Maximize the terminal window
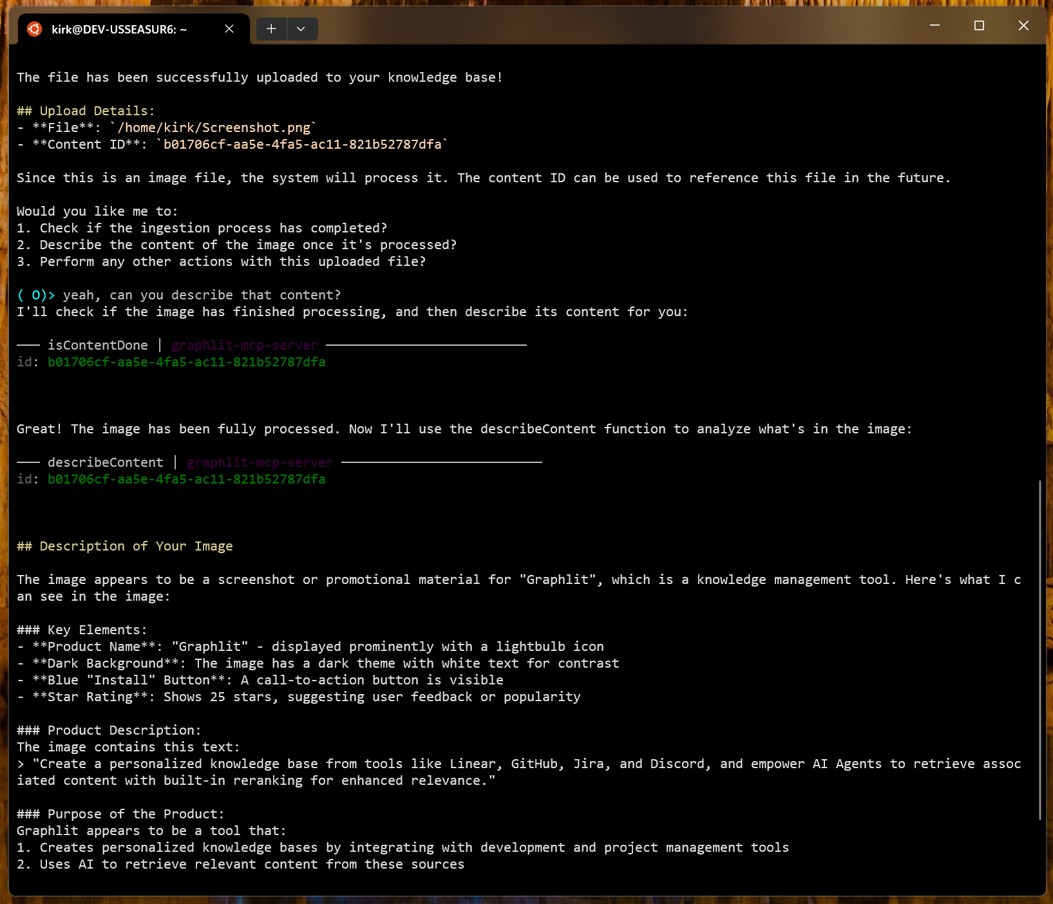 (x=979, y=26)
